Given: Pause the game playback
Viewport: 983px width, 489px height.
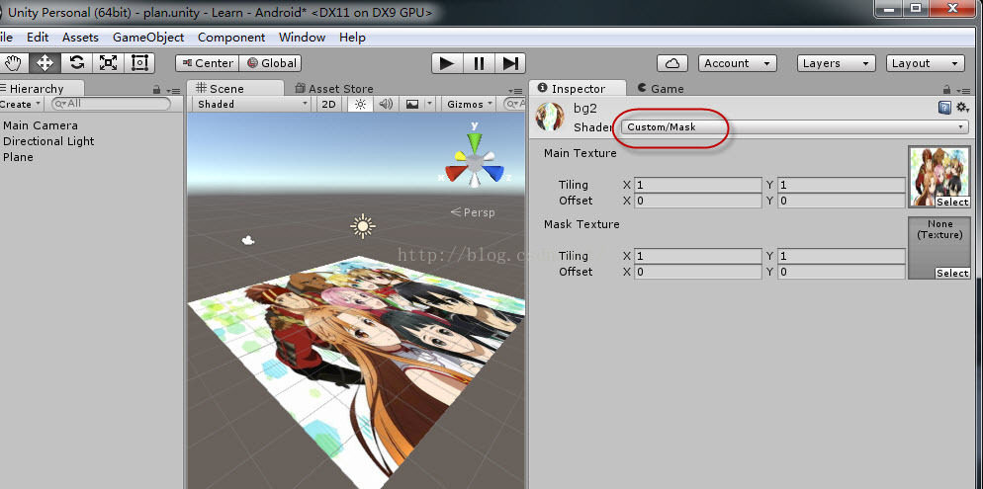Looking at the screenshot, I should pyautogui.click(x=479, y=63).
